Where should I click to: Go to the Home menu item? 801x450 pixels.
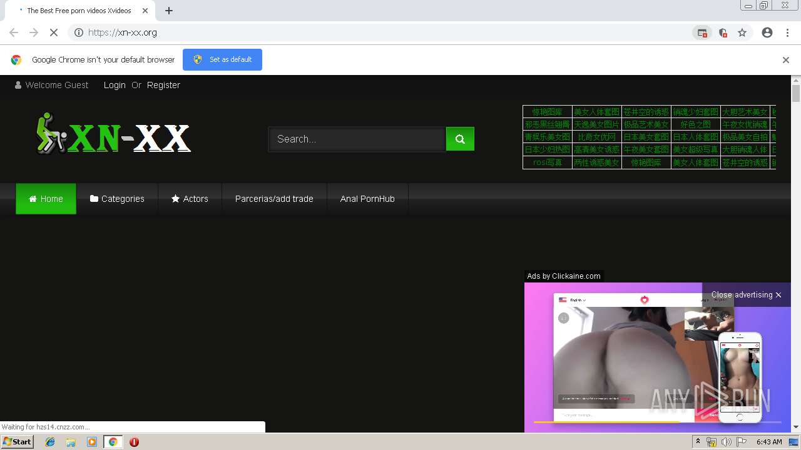(x=46, y=199)
